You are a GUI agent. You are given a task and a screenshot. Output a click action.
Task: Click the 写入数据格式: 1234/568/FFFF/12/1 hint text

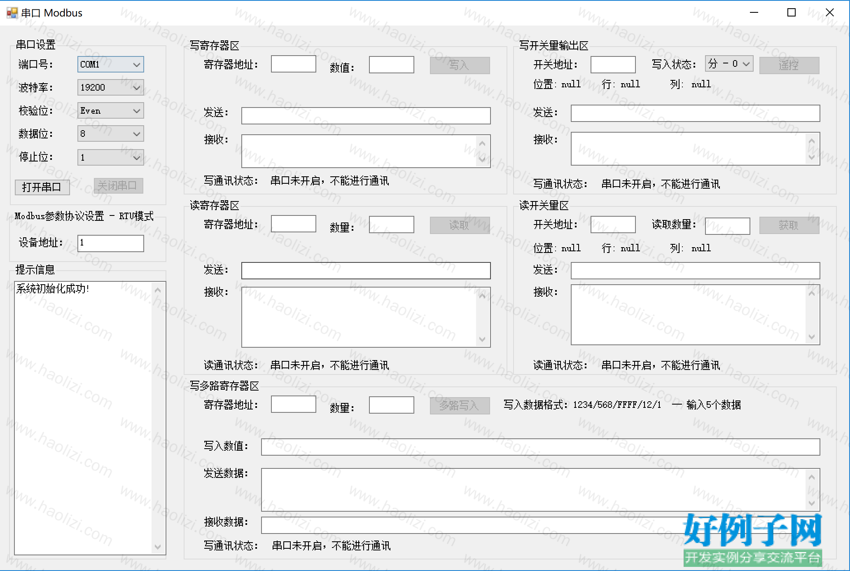click(x=582, y=405)
